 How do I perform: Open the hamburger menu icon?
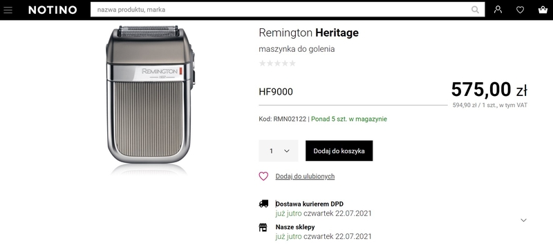coord(8,10)
